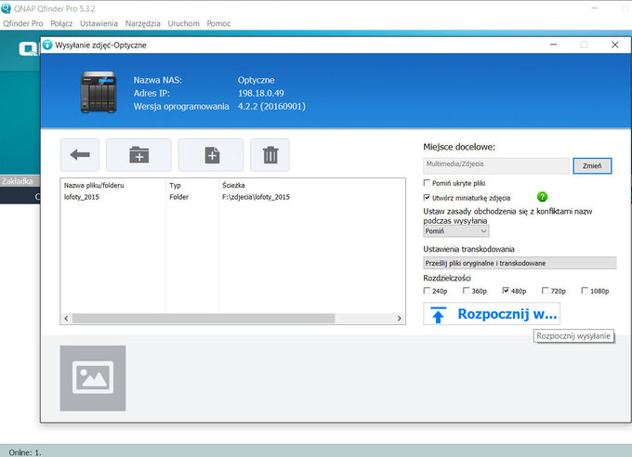Open the Połącz menu
The height and width of the screenshot is (457, 632).
tap(61, 23)
